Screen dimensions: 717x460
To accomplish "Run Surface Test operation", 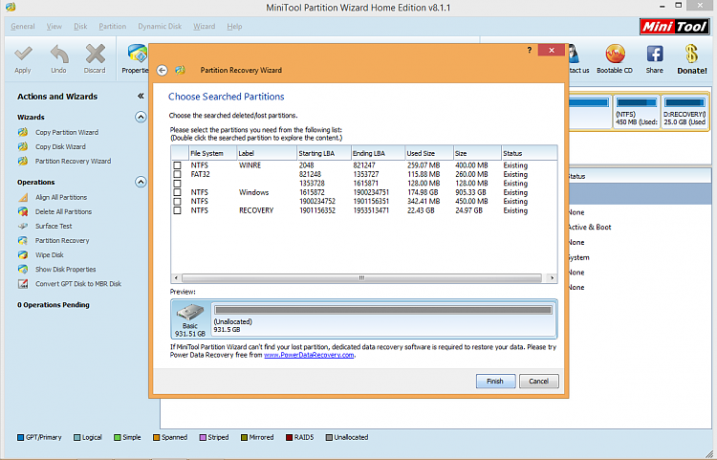I will [54, 226].
